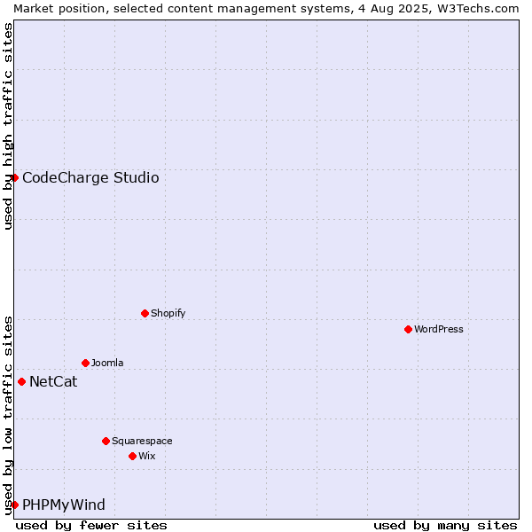Click the red Joomla data point
Viewport: 532px width, 532px height.
[85, 364]
